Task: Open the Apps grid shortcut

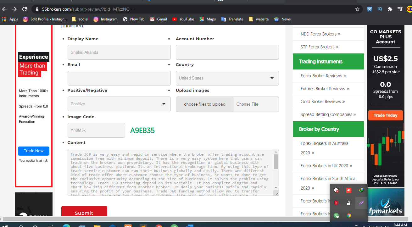Action: tap(10, 19)
